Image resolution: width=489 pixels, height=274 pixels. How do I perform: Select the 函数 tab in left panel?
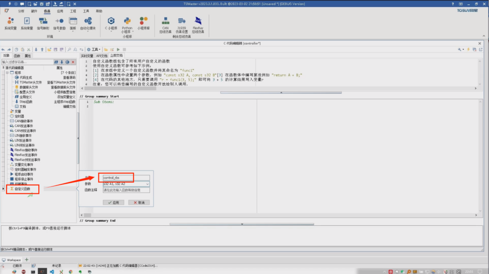(17, 56)
